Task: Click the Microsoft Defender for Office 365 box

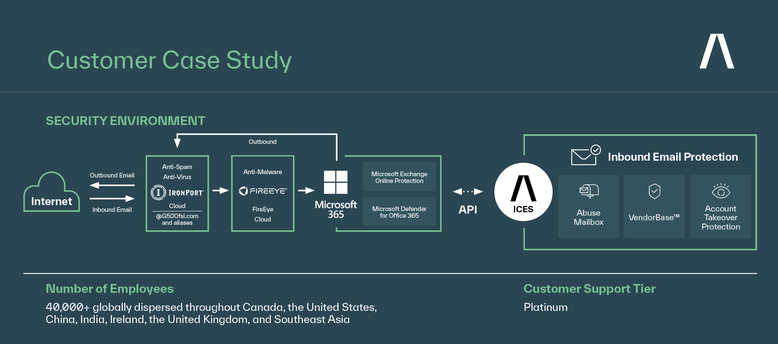Action: [x=399, y=211]
